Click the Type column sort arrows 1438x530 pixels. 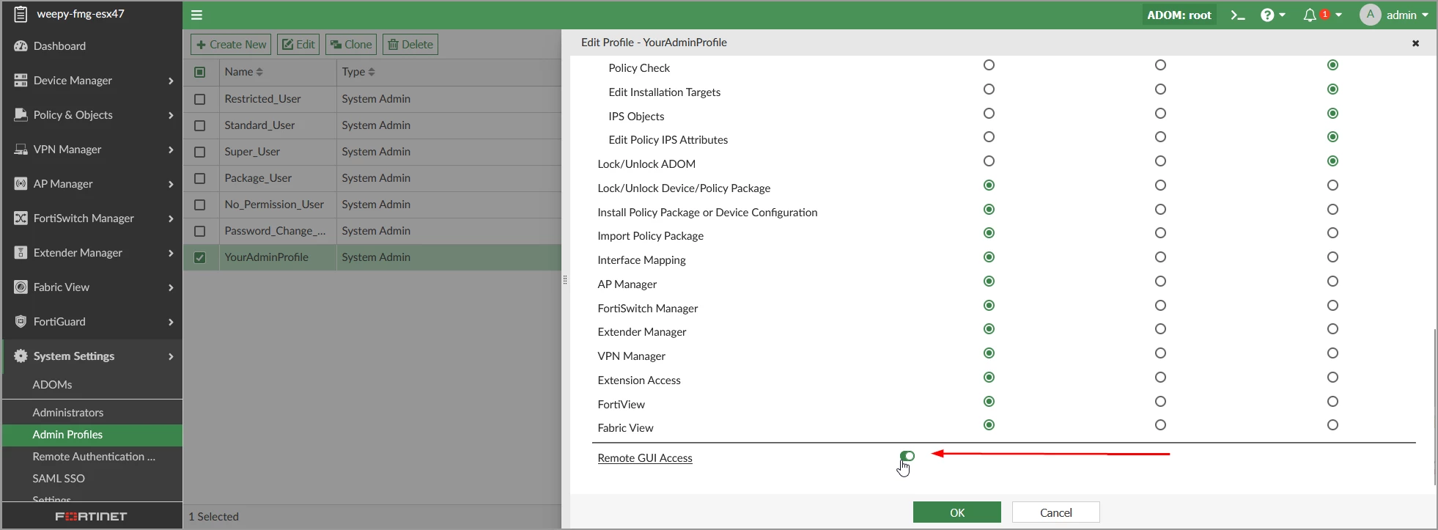point(372,72)
